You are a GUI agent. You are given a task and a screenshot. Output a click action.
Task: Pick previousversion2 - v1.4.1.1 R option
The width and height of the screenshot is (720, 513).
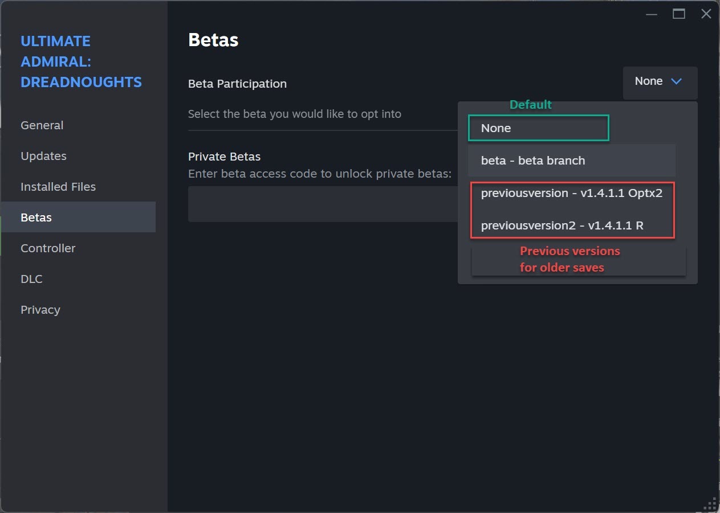572,225
